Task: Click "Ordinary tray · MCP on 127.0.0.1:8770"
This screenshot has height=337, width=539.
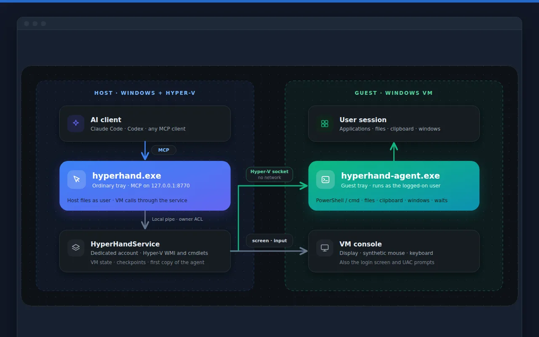Action: click(x=141, y=185)
